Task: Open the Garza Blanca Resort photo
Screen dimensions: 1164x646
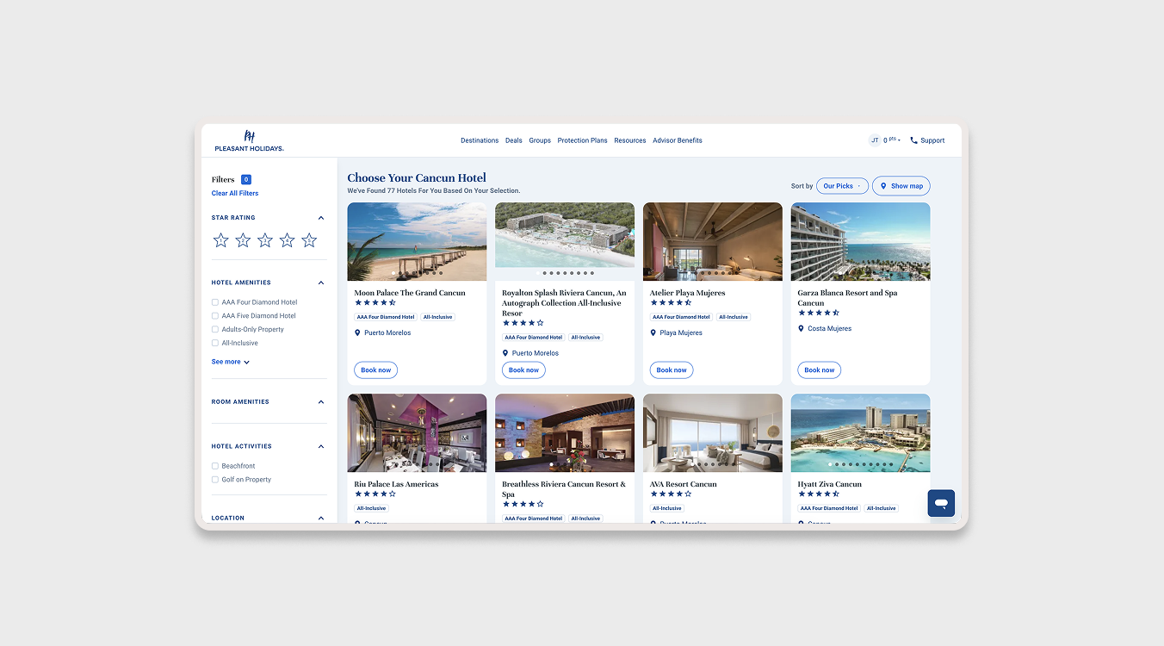Action: (x=861, y=241)
